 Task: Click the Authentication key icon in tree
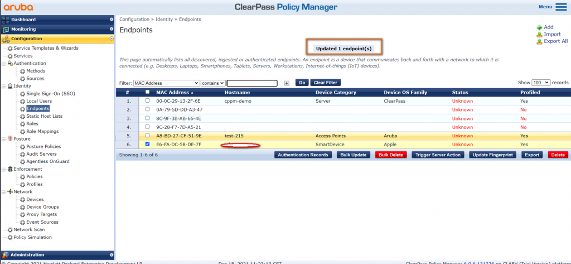pyautogui.click(x=10, y=64)
